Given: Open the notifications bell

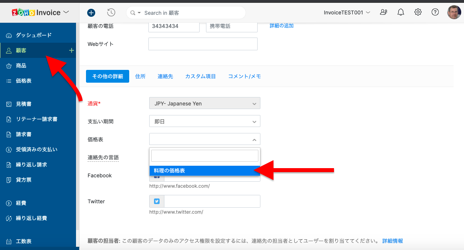Looking at the screenshot, I should tap(400, 12).
